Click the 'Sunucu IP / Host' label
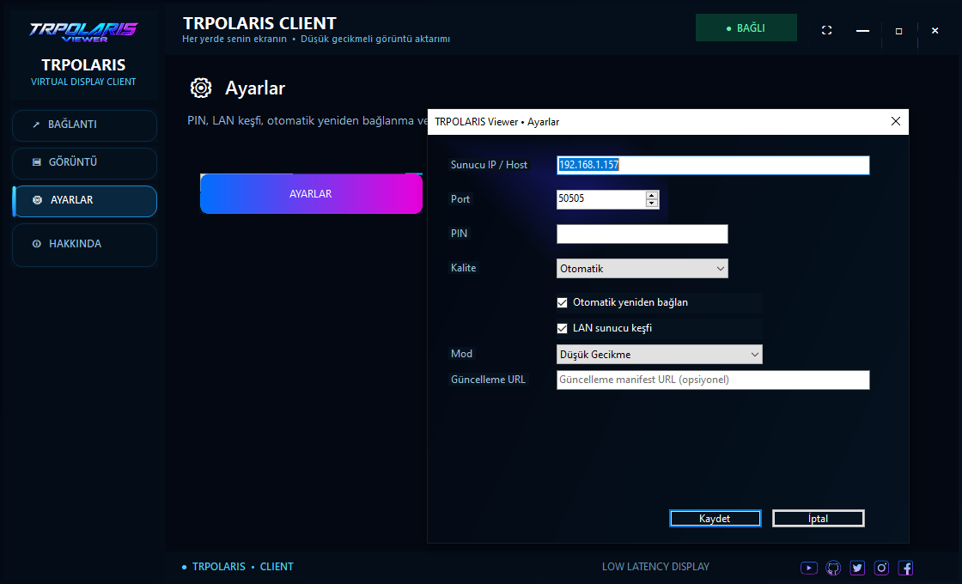 tap(489, 165)
